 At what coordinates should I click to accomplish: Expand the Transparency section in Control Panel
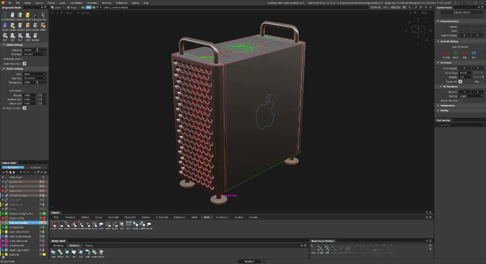pyautogui.click(x=448, y=106)
